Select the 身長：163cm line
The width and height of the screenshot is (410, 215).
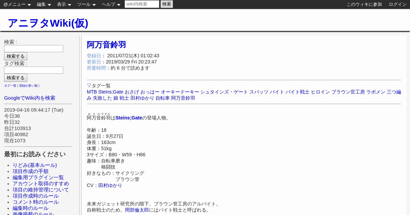[101, 142]
